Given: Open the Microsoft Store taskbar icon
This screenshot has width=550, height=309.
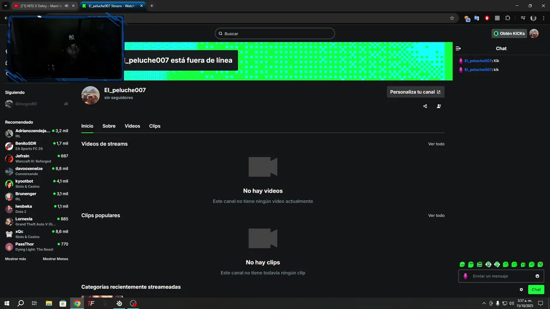Looking at the screenshot, I should (x=63, y=303).
